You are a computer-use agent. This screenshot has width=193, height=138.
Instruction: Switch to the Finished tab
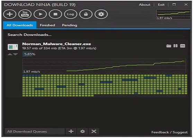point(47,25)
